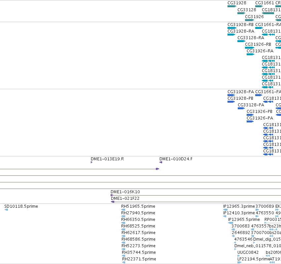Click protein CG31928-PB
The height and width of the screenshot is (264, 281).
point(231,102)
